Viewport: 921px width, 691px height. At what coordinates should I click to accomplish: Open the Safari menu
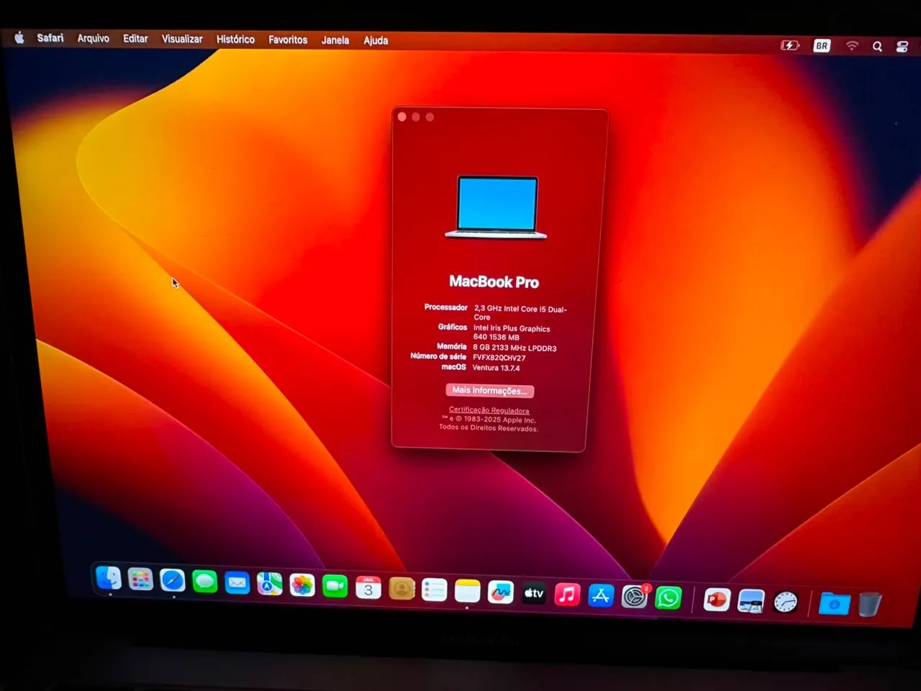[x=50, y=37]
